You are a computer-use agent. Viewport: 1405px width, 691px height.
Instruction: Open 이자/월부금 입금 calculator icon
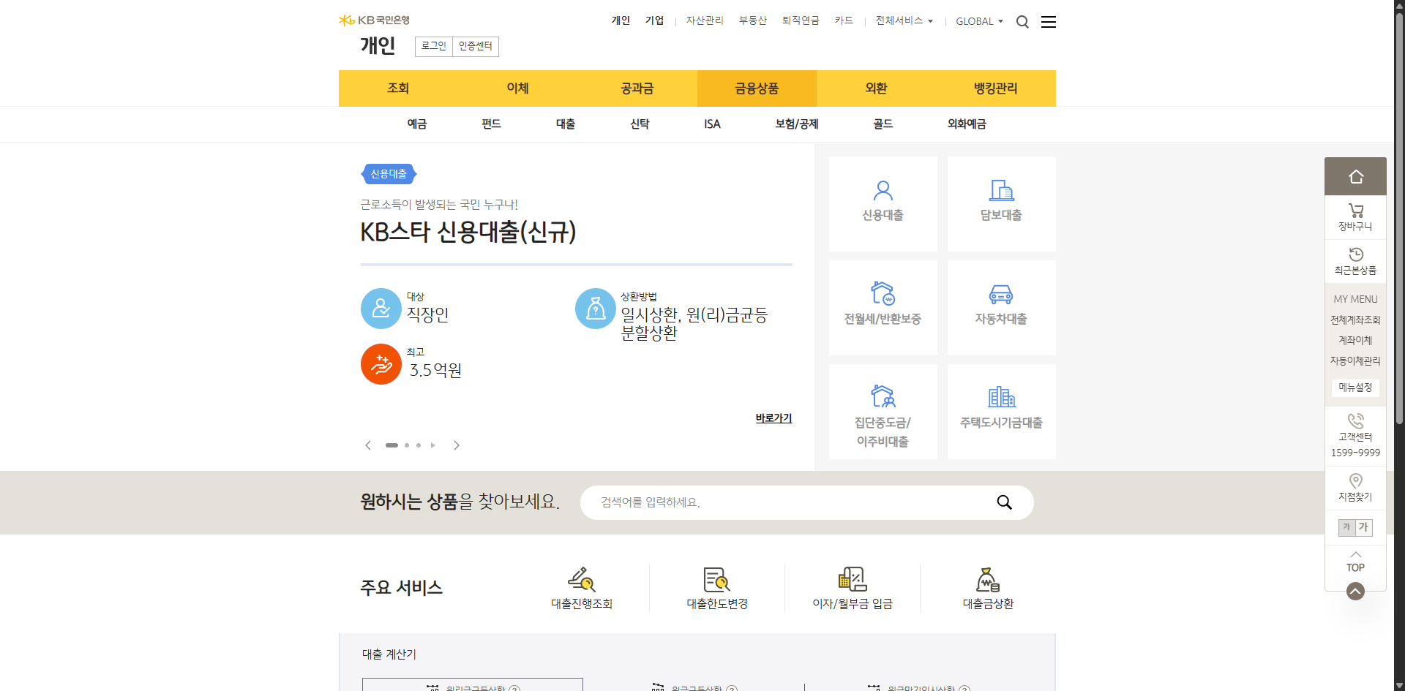[x=852, y=579]
